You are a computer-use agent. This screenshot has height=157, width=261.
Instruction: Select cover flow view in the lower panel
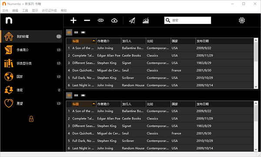(83, 95)
